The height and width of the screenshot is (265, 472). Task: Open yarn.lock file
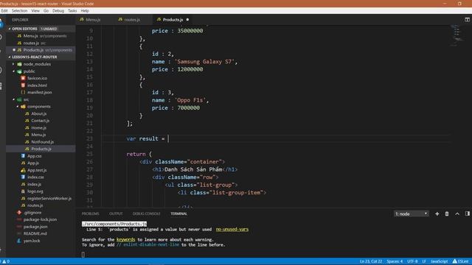tap(32, 241)
